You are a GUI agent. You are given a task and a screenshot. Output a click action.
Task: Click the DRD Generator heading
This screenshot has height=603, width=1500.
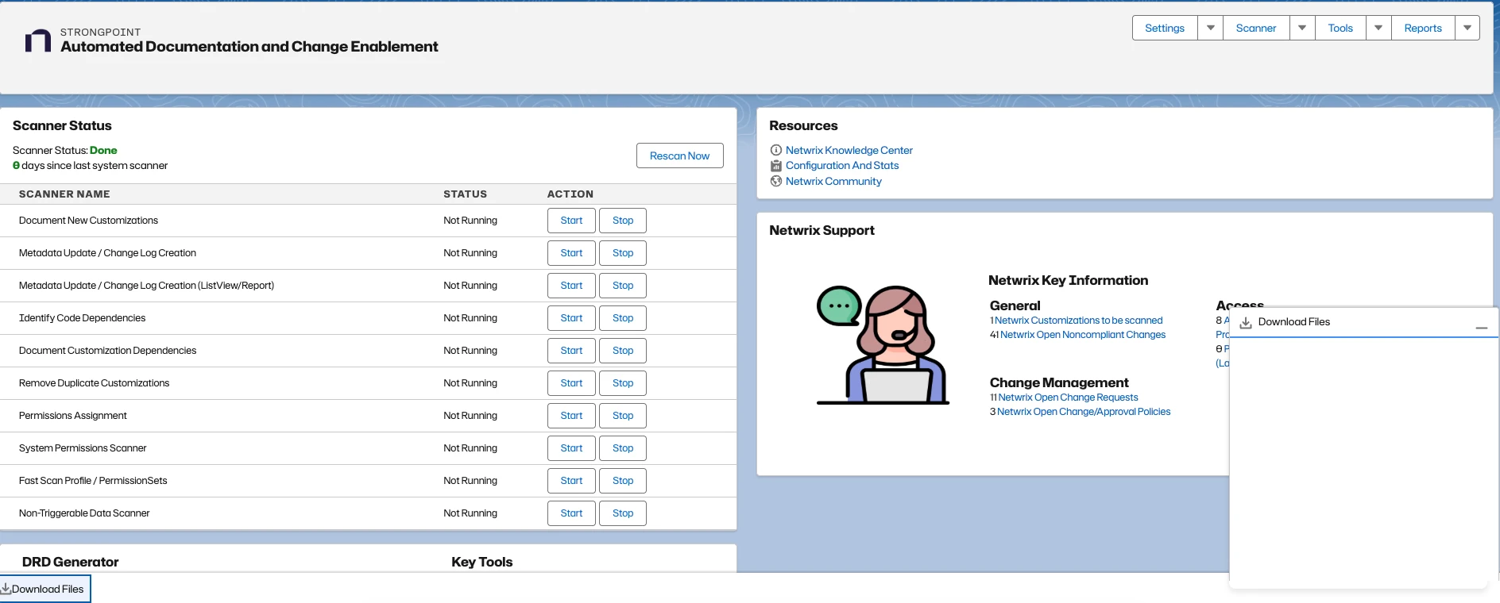(70, 562)
